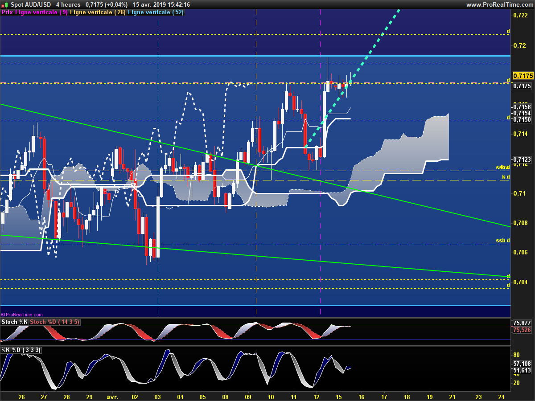
Task: Click the k d level label
Action: click(506, 177)
